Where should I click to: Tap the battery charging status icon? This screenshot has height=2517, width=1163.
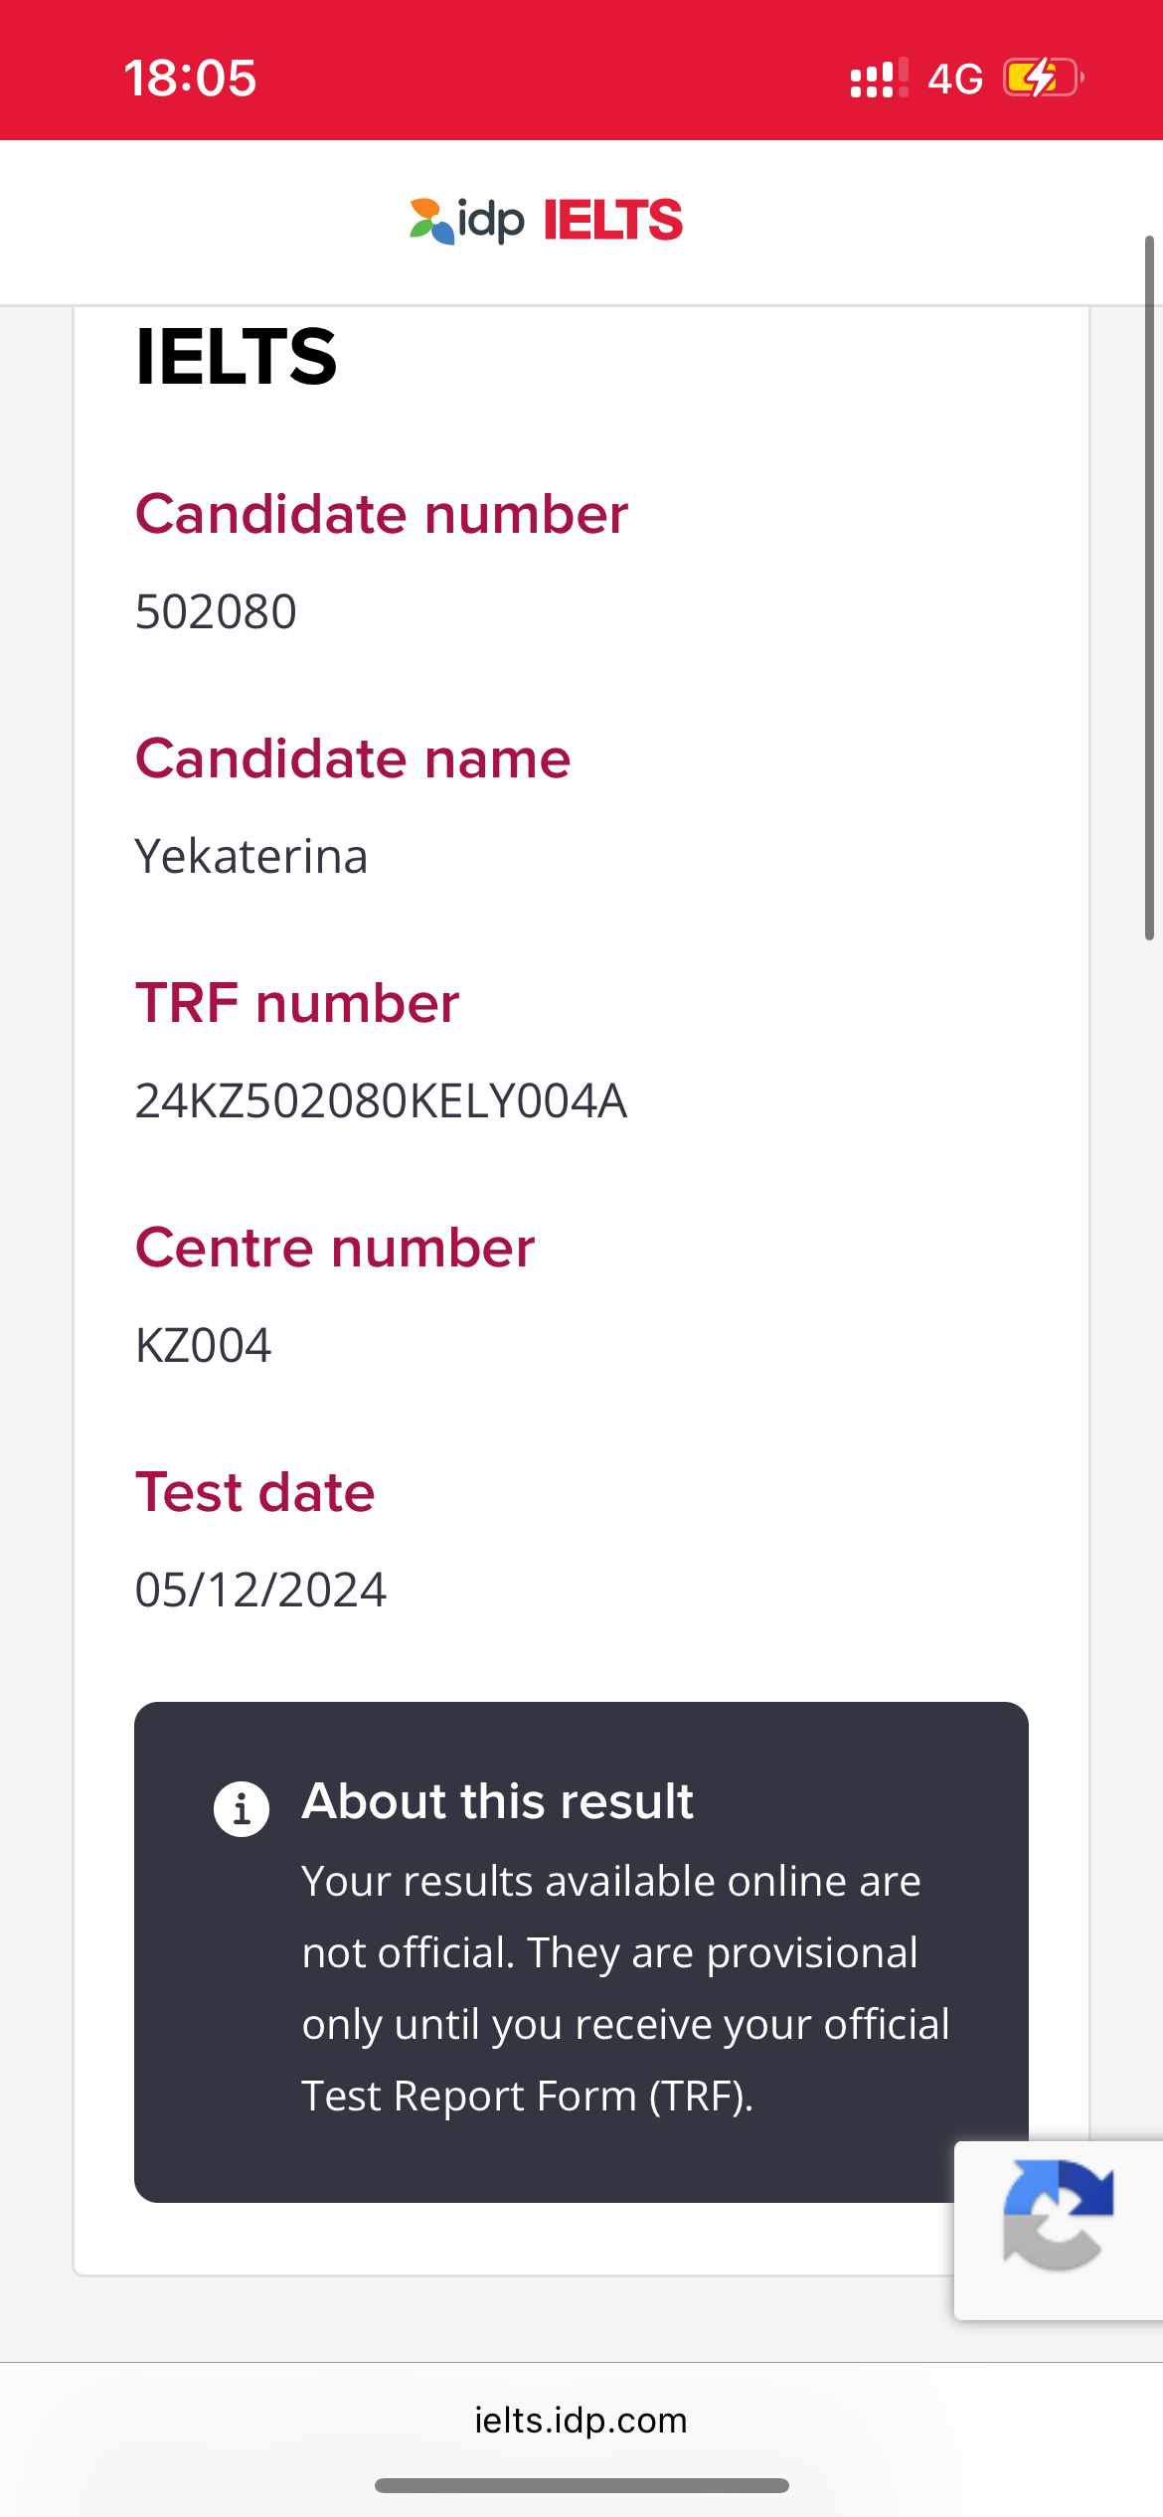(1042, 78)
